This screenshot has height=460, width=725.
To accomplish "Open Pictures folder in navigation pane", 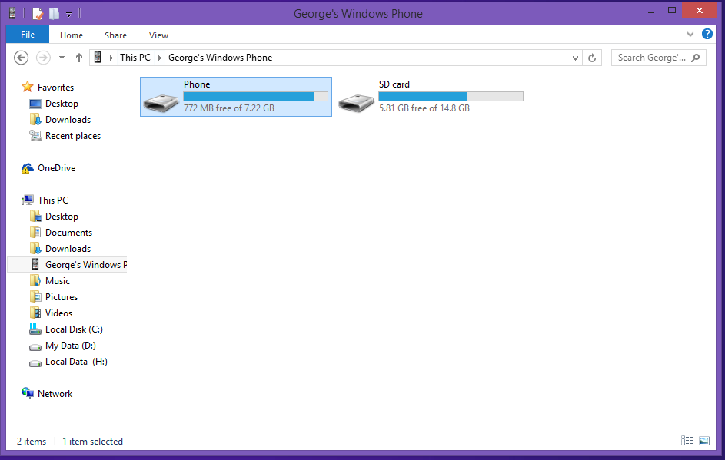I will pos(61,297).
